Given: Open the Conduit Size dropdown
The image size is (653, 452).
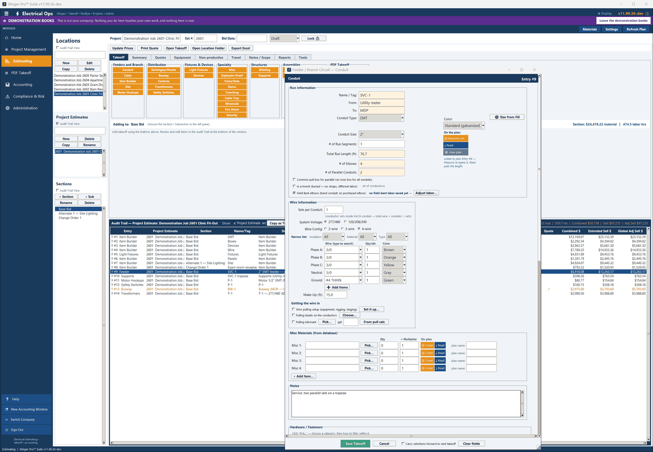Looking at the screenshot, I should click(402, 134).
